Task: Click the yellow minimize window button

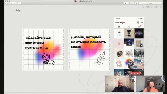Action: [x=7, y=1]
